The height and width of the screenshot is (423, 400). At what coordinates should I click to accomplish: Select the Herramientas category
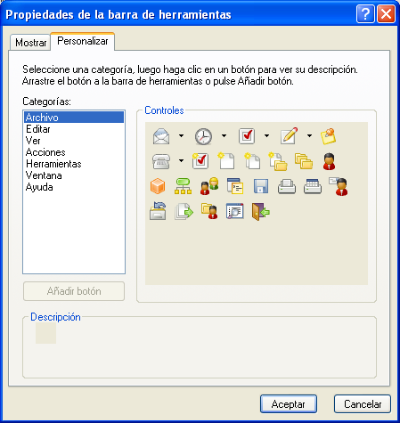pos(74,164)
